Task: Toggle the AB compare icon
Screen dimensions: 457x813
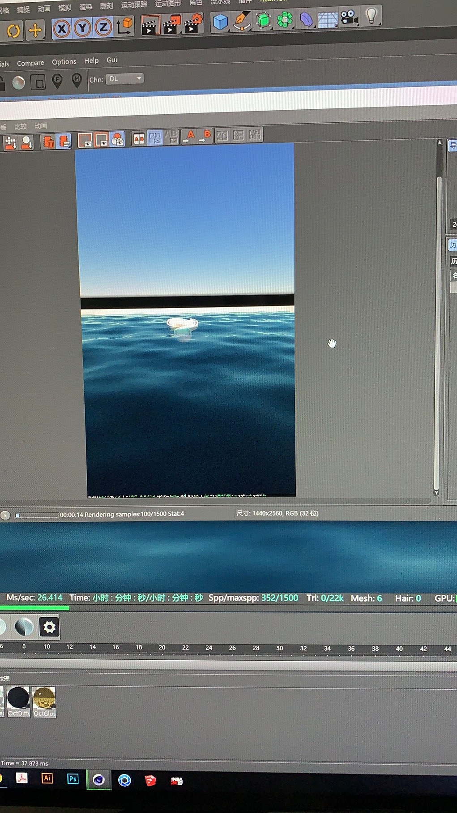Action: (139, 138)
